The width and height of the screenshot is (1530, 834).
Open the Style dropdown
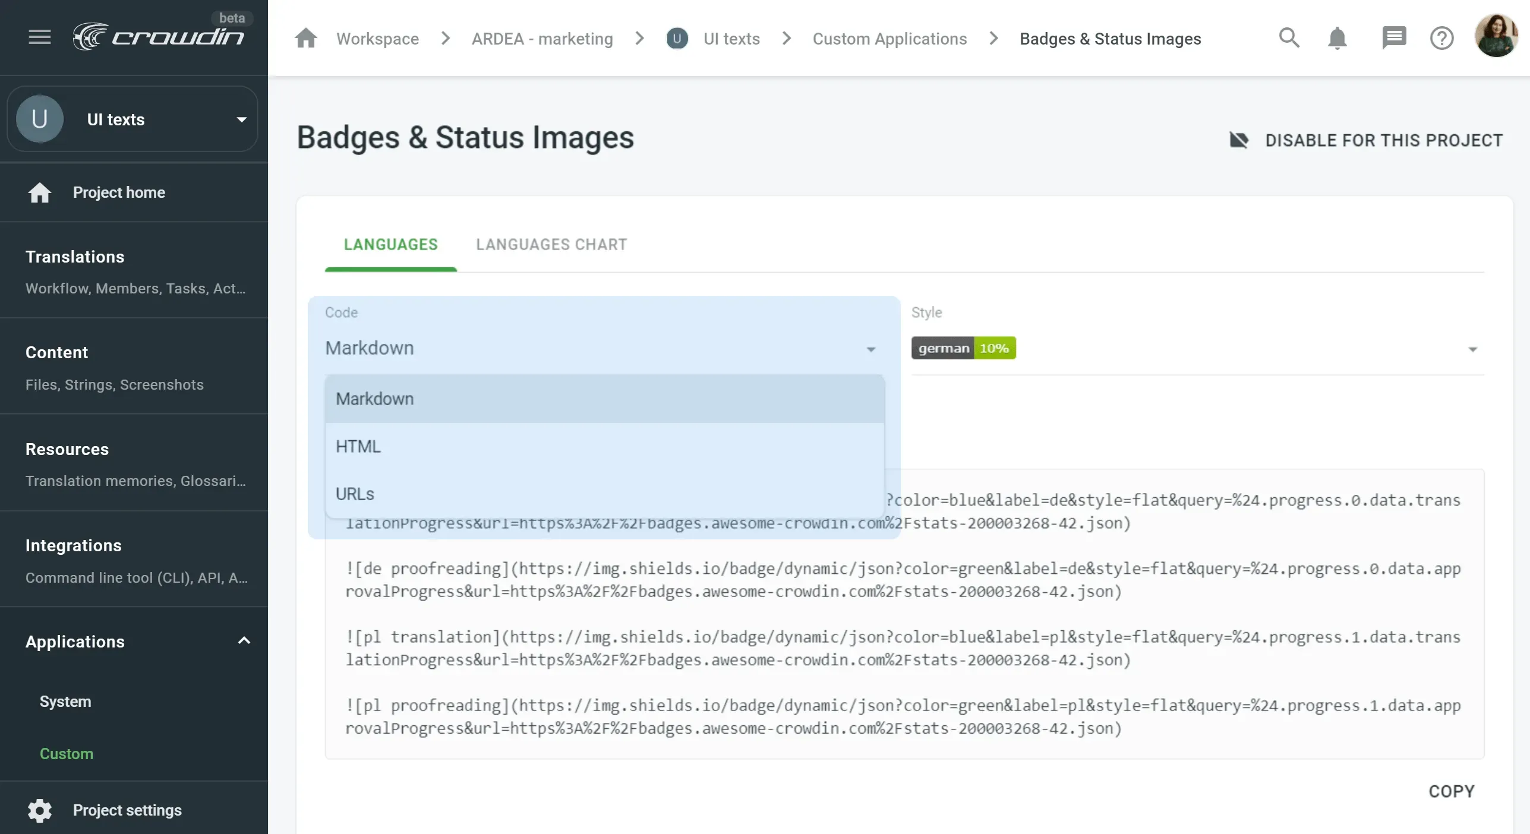pos(1473,349)
